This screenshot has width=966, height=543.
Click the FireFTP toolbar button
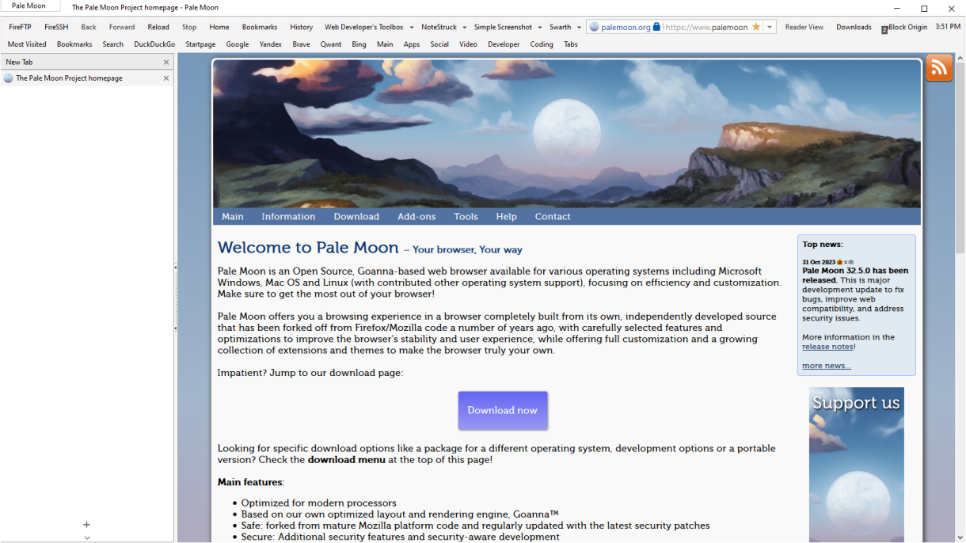[x=20, y=27]
